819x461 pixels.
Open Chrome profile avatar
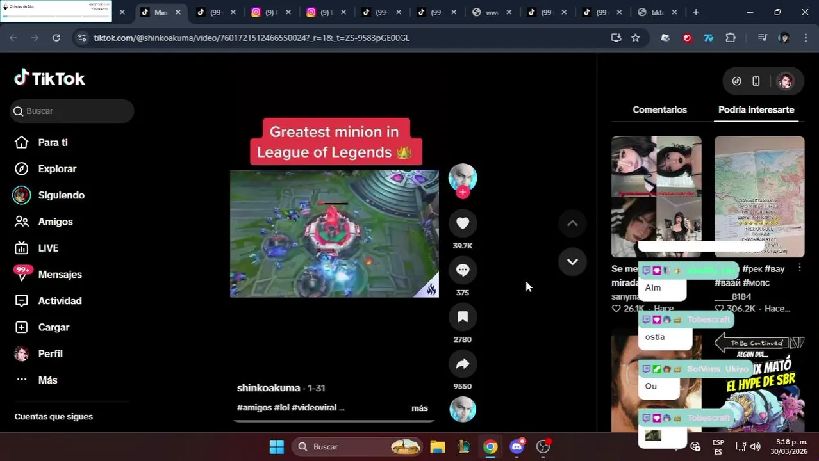tap(784, 38)
